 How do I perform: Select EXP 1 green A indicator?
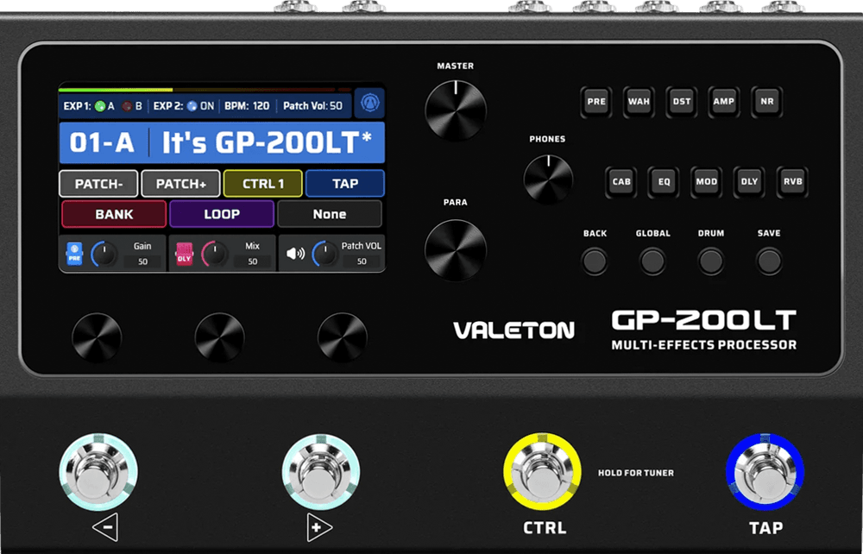[99, 106]
